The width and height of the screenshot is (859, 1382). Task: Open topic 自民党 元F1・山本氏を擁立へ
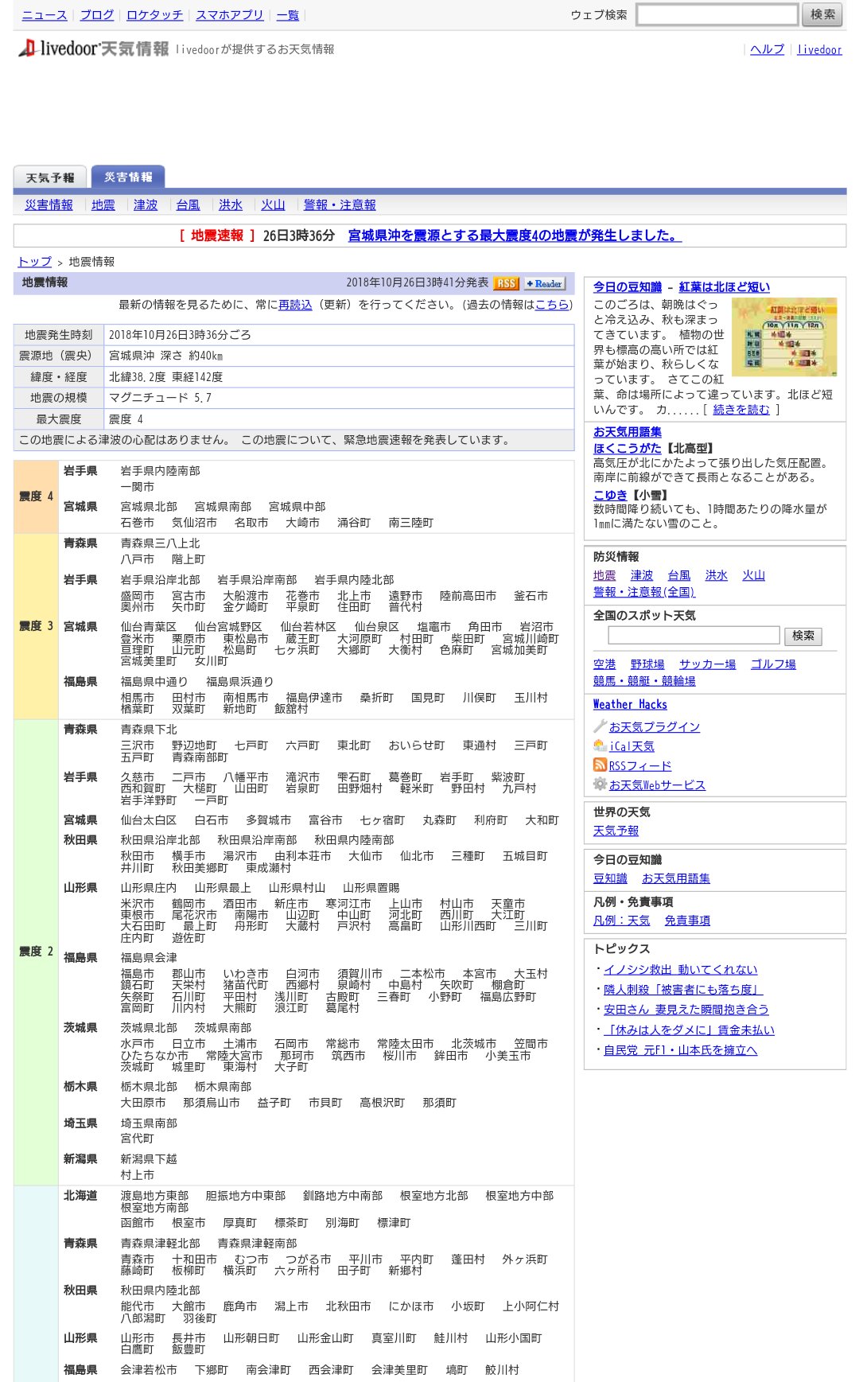pos(680,1050)
